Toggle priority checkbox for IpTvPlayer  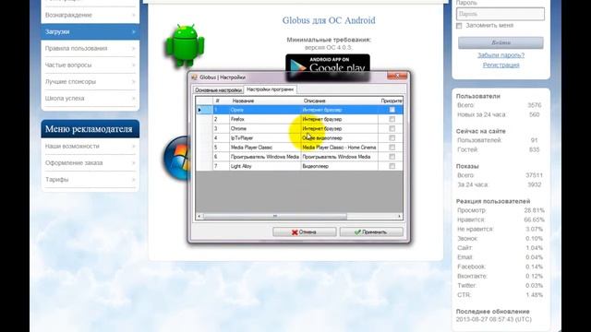392,138
